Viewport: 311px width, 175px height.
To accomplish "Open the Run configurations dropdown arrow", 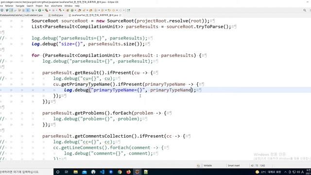I will click(x=43, y=10).
